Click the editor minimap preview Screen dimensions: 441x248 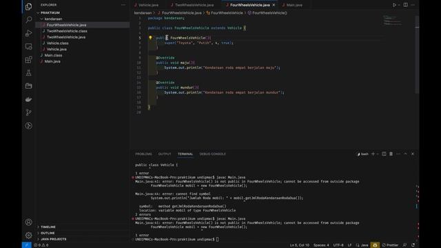[x=393, y=21]
